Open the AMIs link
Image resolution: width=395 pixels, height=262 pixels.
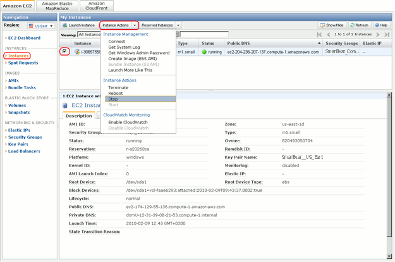click(x=13, y=81)
